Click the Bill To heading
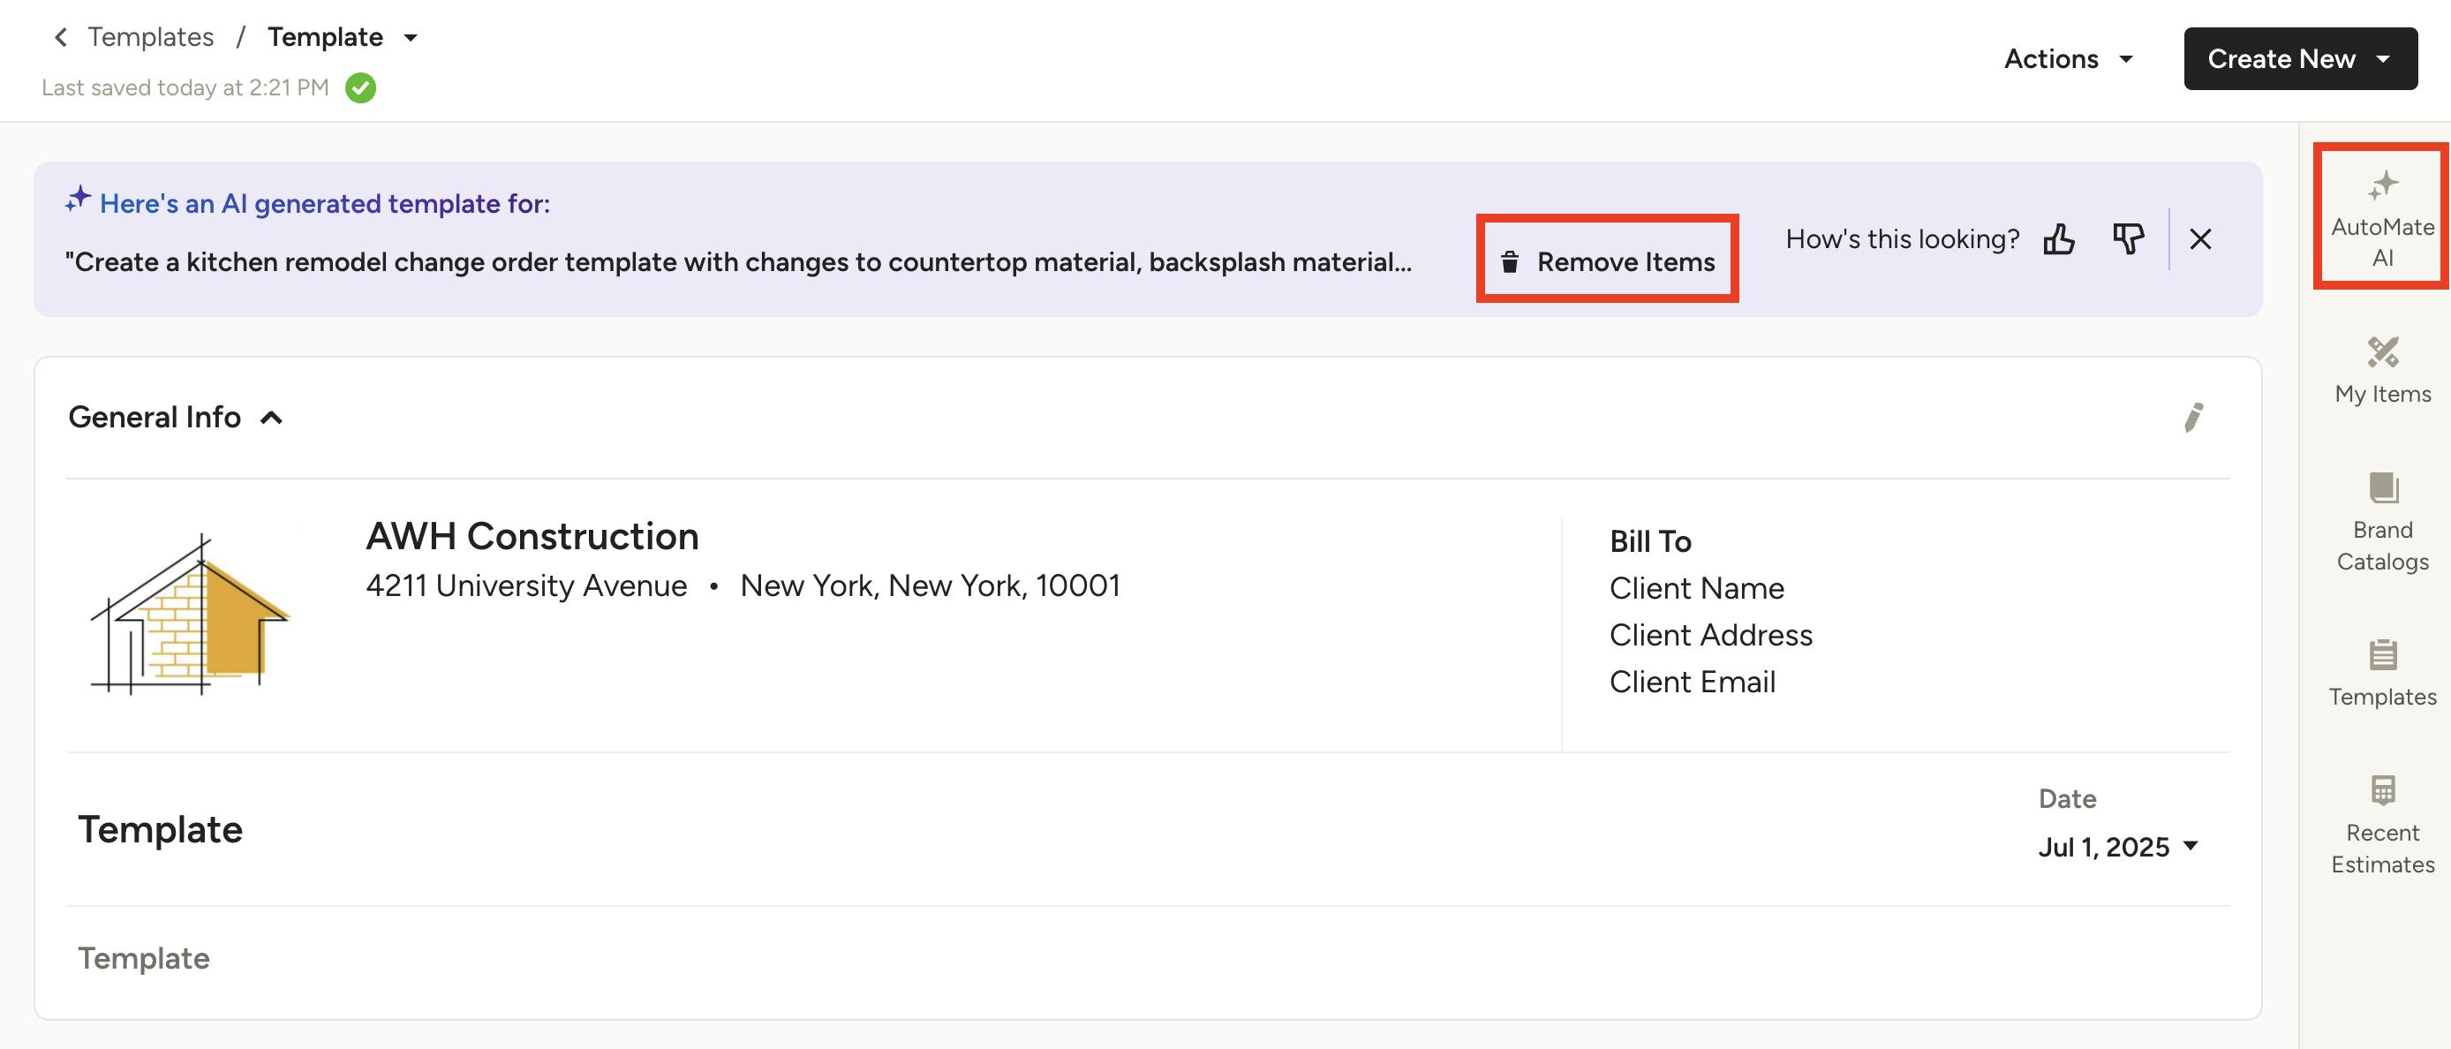This screenshot has height=1049, width=2451. pyautogui.click(x=1650, y=541)
